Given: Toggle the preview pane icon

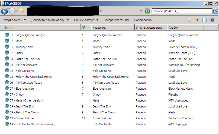Looking at the screenshot, I should [x=205, y=20].
